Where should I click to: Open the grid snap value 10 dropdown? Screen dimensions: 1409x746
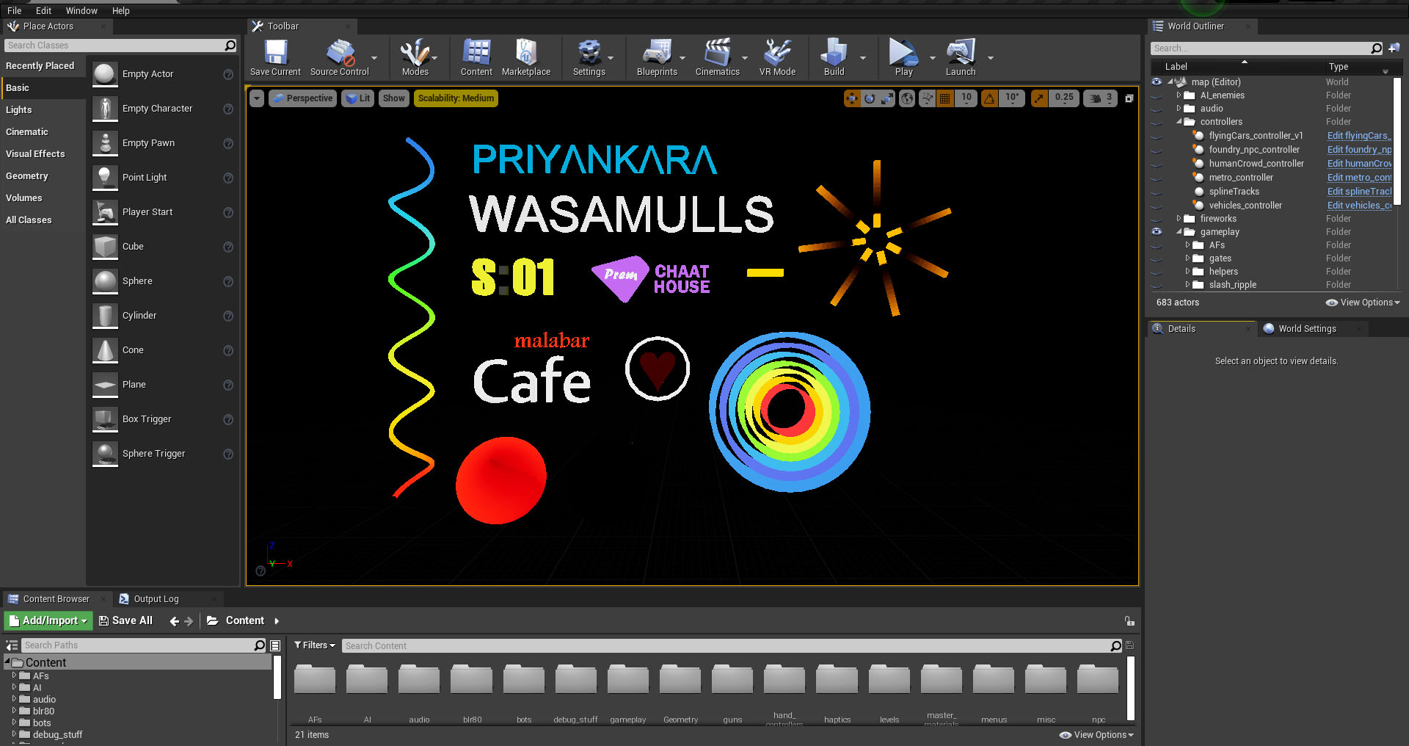coord(966,98)
